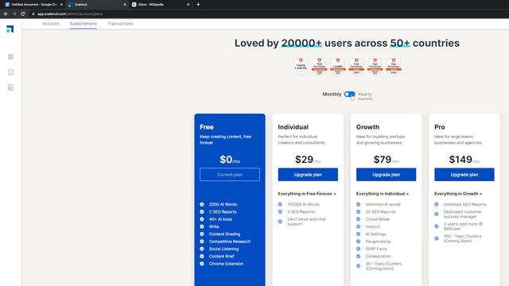509x286 pixels.
Task: Click the checkmark beside Collaboration
Action: [x=359, y=256]
